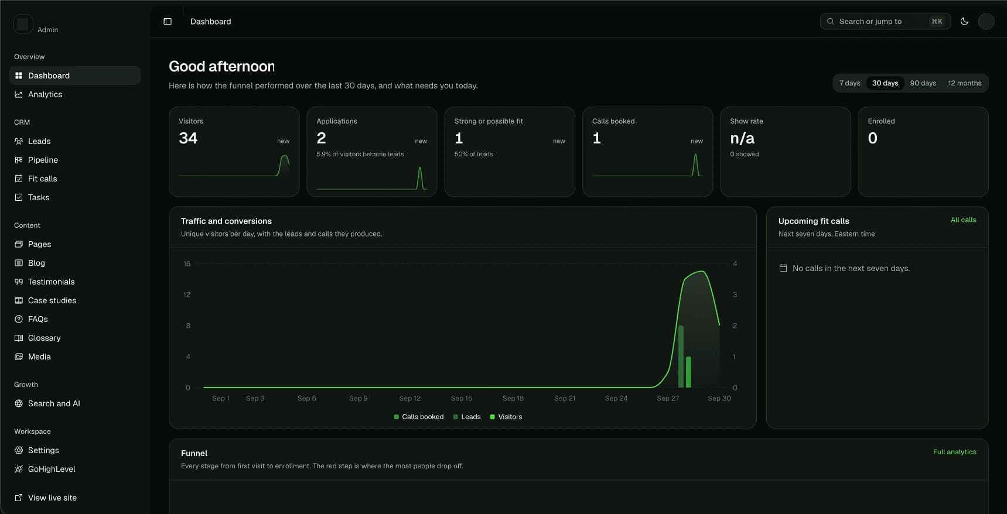Select the 7 days range
Screen dimensions: 1007x514
click(x=849, y=83)
